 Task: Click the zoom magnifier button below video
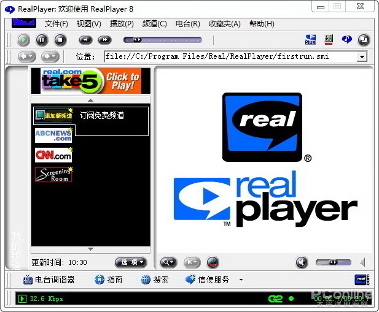pos(168,262)
